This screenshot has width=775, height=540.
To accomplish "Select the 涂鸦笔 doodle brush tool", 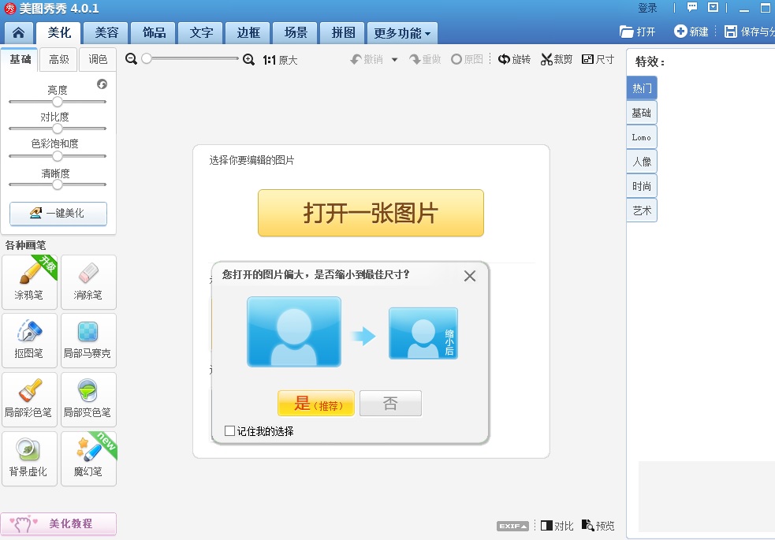I will tap(30, 281).
